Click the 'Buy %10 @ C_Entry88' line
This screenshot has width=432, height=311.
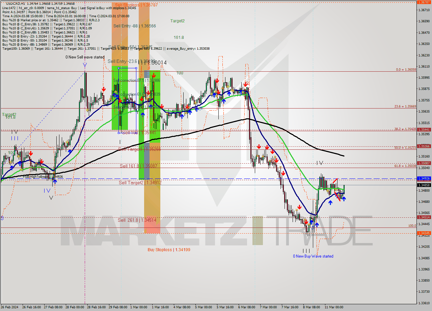(45, 32)
